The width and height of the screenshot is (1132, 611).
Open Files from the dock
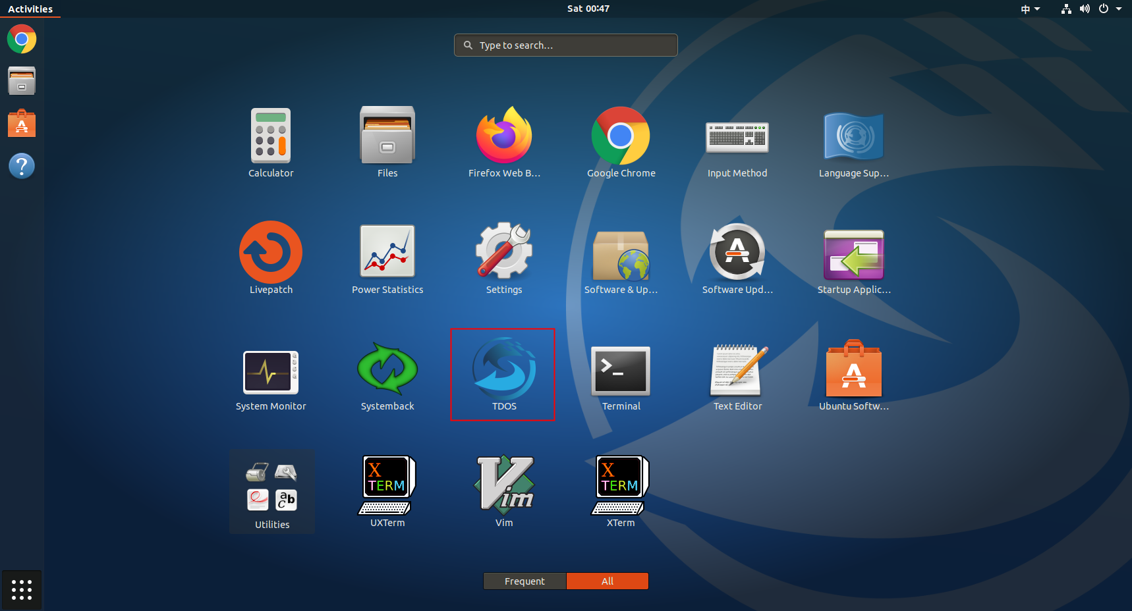22,81
